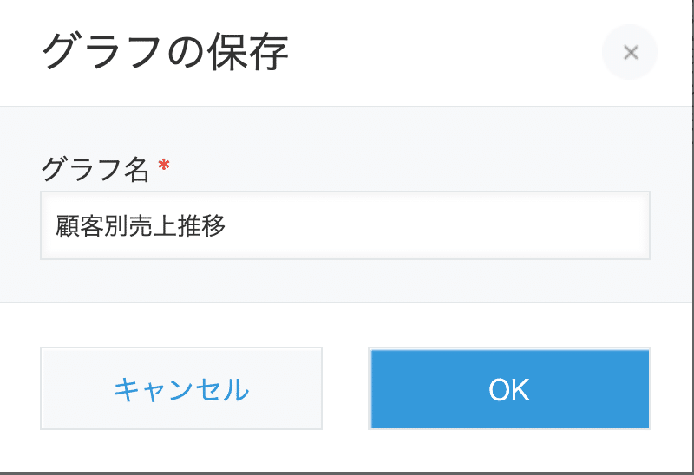The image size is (694, 475).
Task: Focus the グラフ名 text input field
Action: (x=345, y=225)
